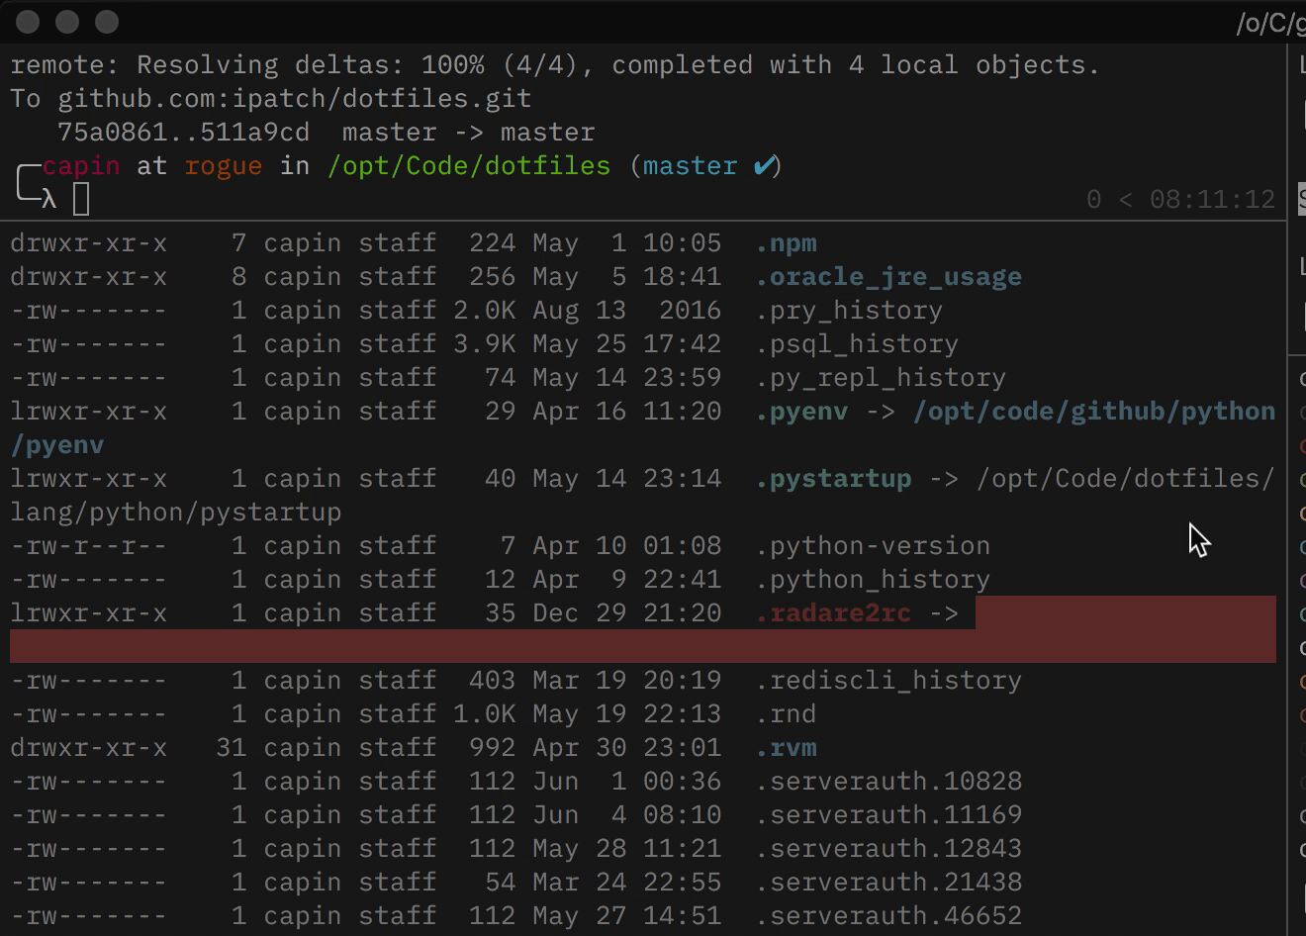
Task: Select the github.com:ipatch/dotfiles.git text
Action: coord(295,99)
